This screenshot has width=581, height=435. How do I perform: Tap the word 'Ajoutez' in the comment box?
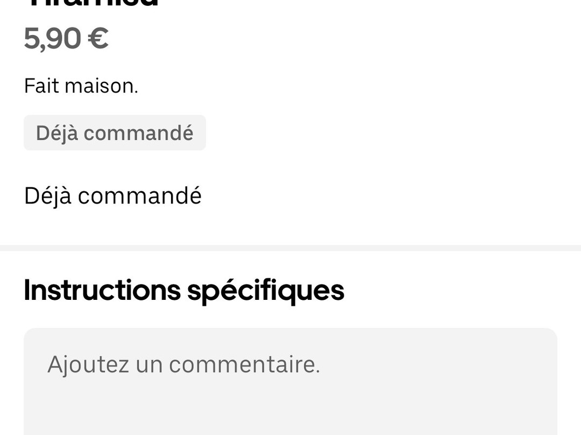[x=88, y=364]
